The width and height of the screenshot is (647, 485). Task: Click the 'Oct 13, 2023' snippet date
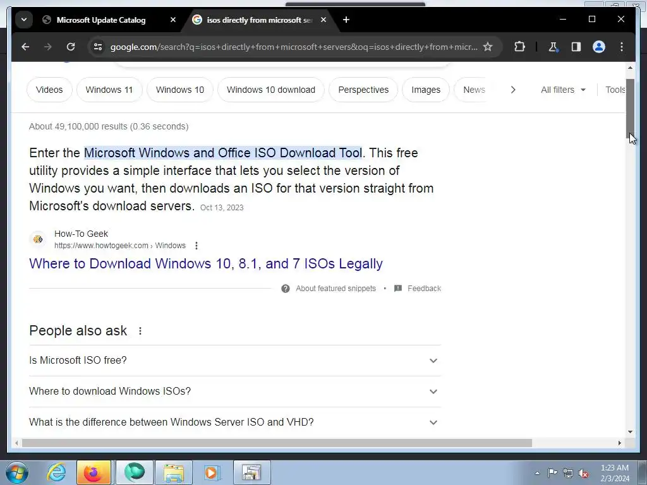[222, 208]
